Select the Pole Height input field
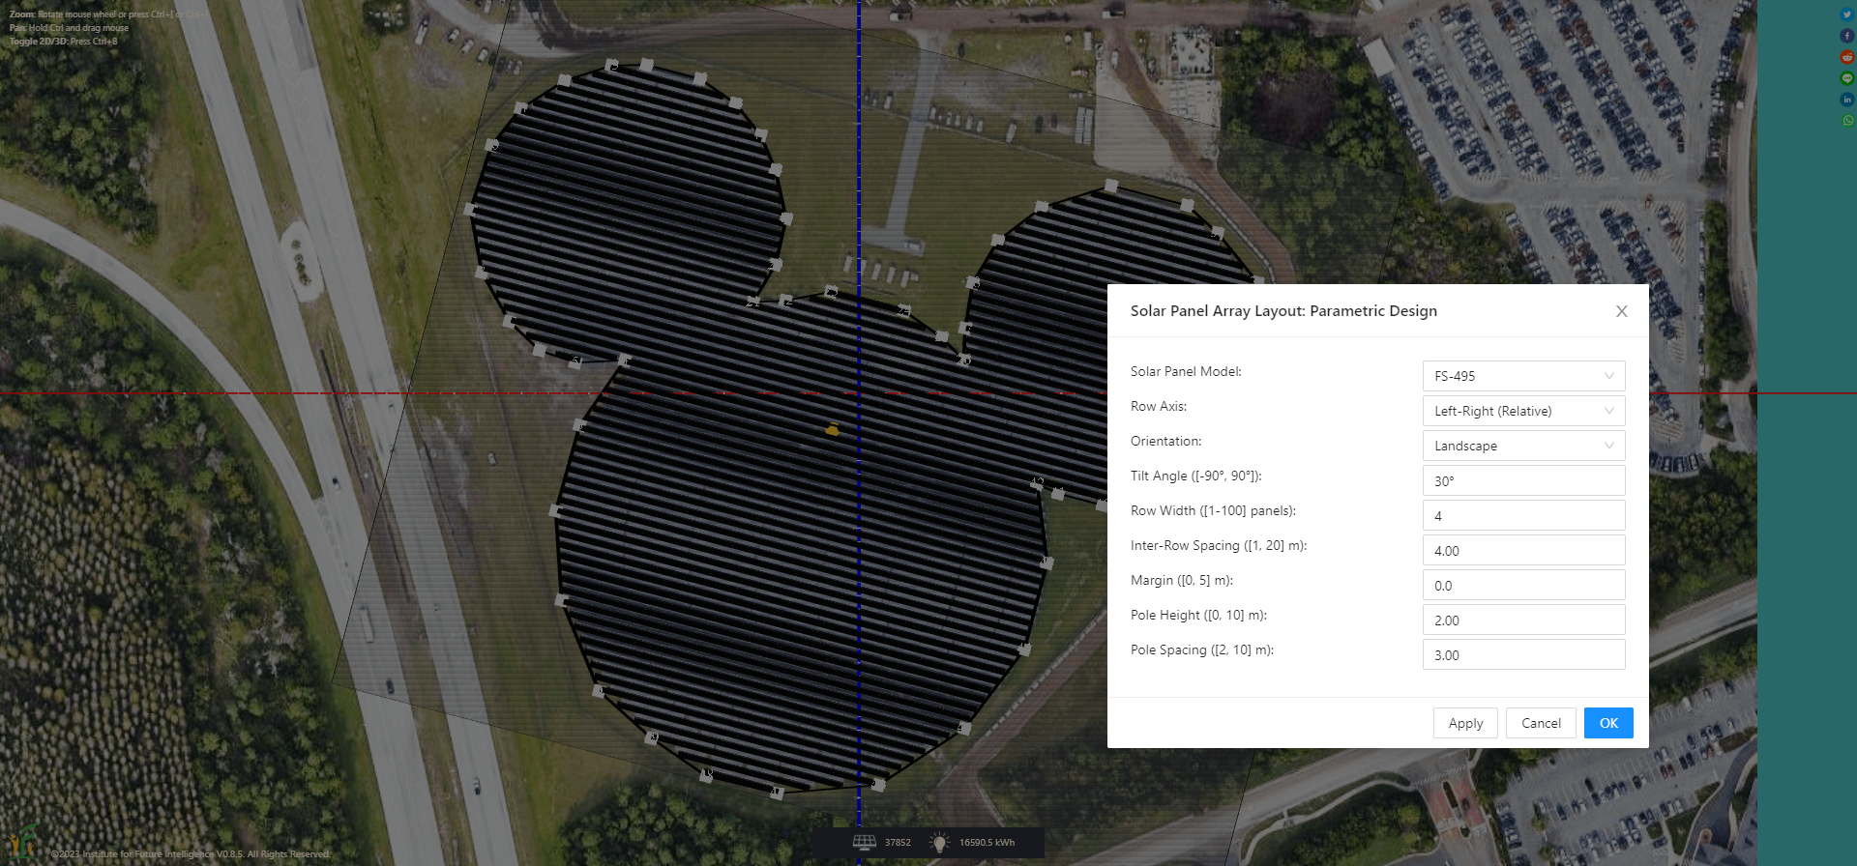This screenshot has width=1857, height=866. pyautogui.click(x=1522, y=620)
